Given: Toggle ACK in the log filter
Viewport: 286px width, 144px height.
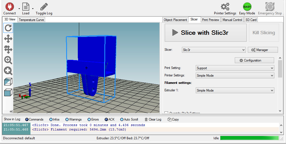Looking at the screenshot, I should pos(110,119).
